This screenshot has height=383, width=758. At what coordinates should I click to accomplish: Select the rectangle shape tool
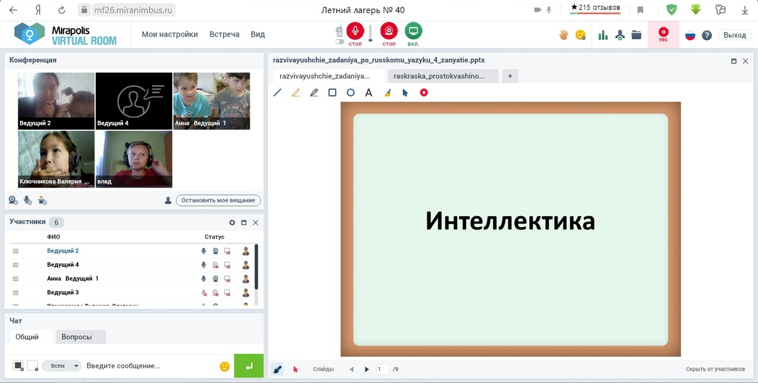coord(332,93)
